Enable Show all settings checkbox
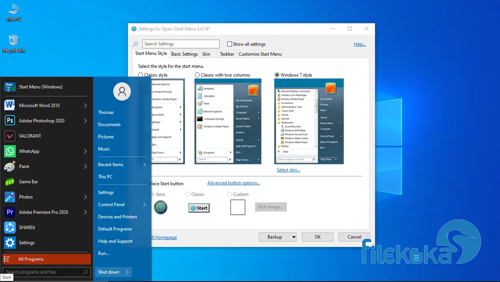Screen dimensions: 500x282 click(x=229, y=44)
